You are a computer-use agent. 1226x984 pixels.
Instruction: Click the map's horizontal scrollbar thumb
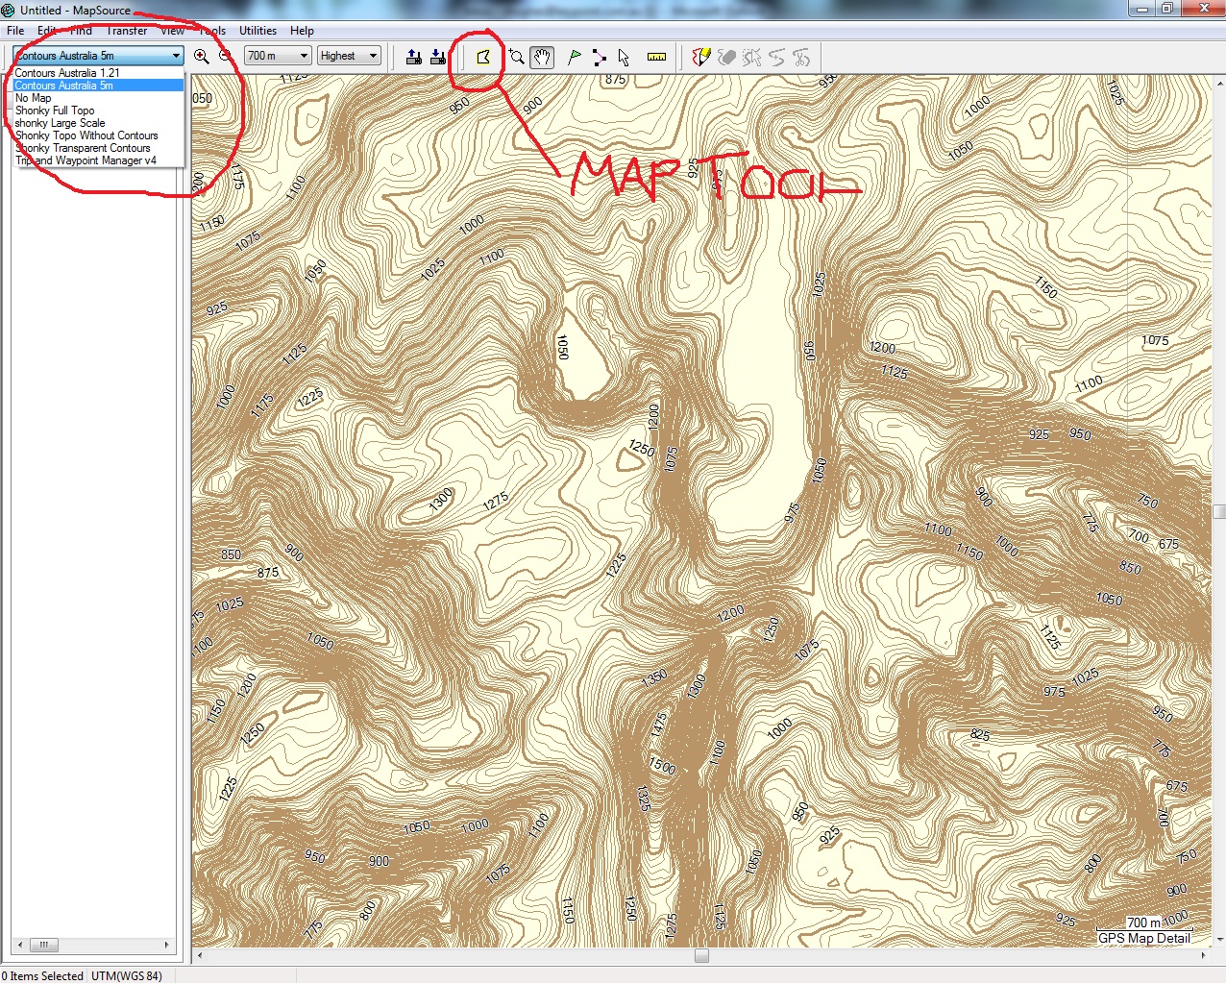(701, 956)
